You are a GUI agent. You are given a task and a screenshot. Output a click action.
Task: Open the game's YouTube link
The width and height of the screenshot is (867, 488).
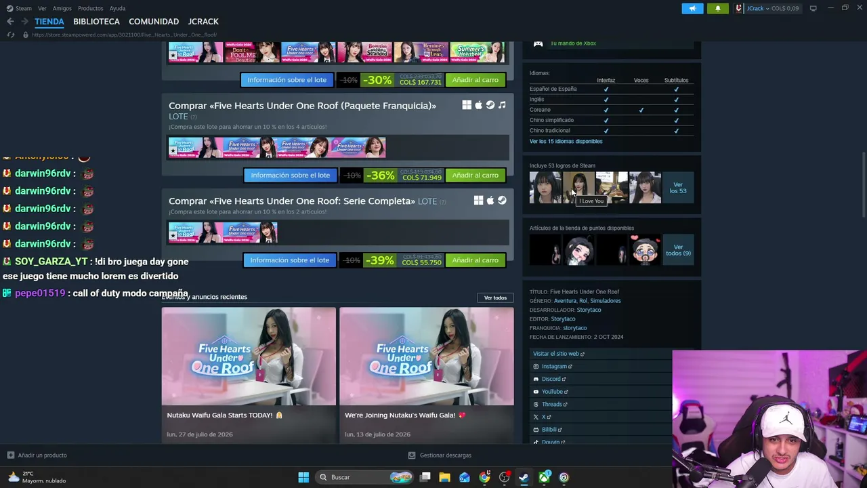(x=554, y=392)
